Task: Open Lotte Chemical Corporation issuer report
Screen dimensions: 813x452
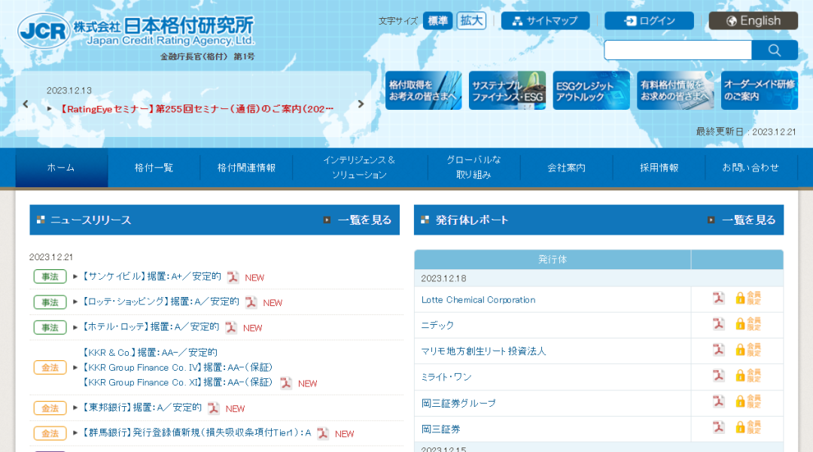Action: tap(478, 300)
